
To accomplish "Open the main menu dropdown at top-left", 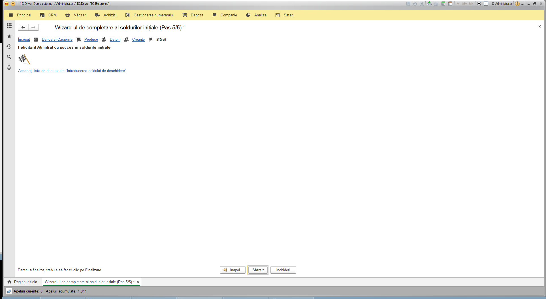I will pyautogui.click(x=13, y=4).
